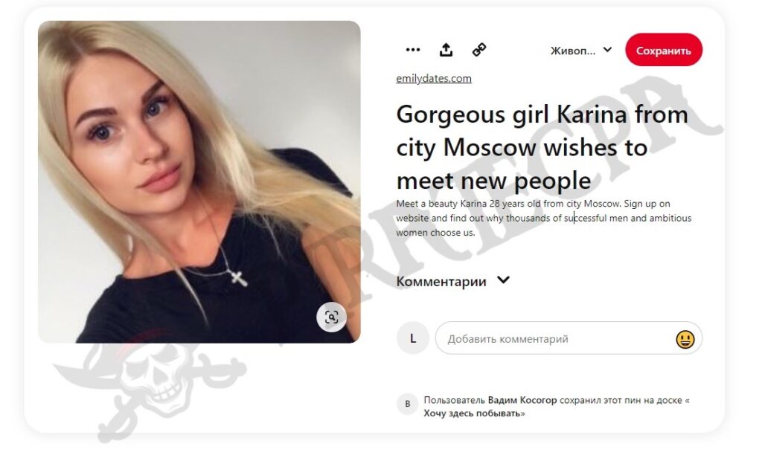
Task: Save the pin with the red Сохранить button
Action: 664,50
